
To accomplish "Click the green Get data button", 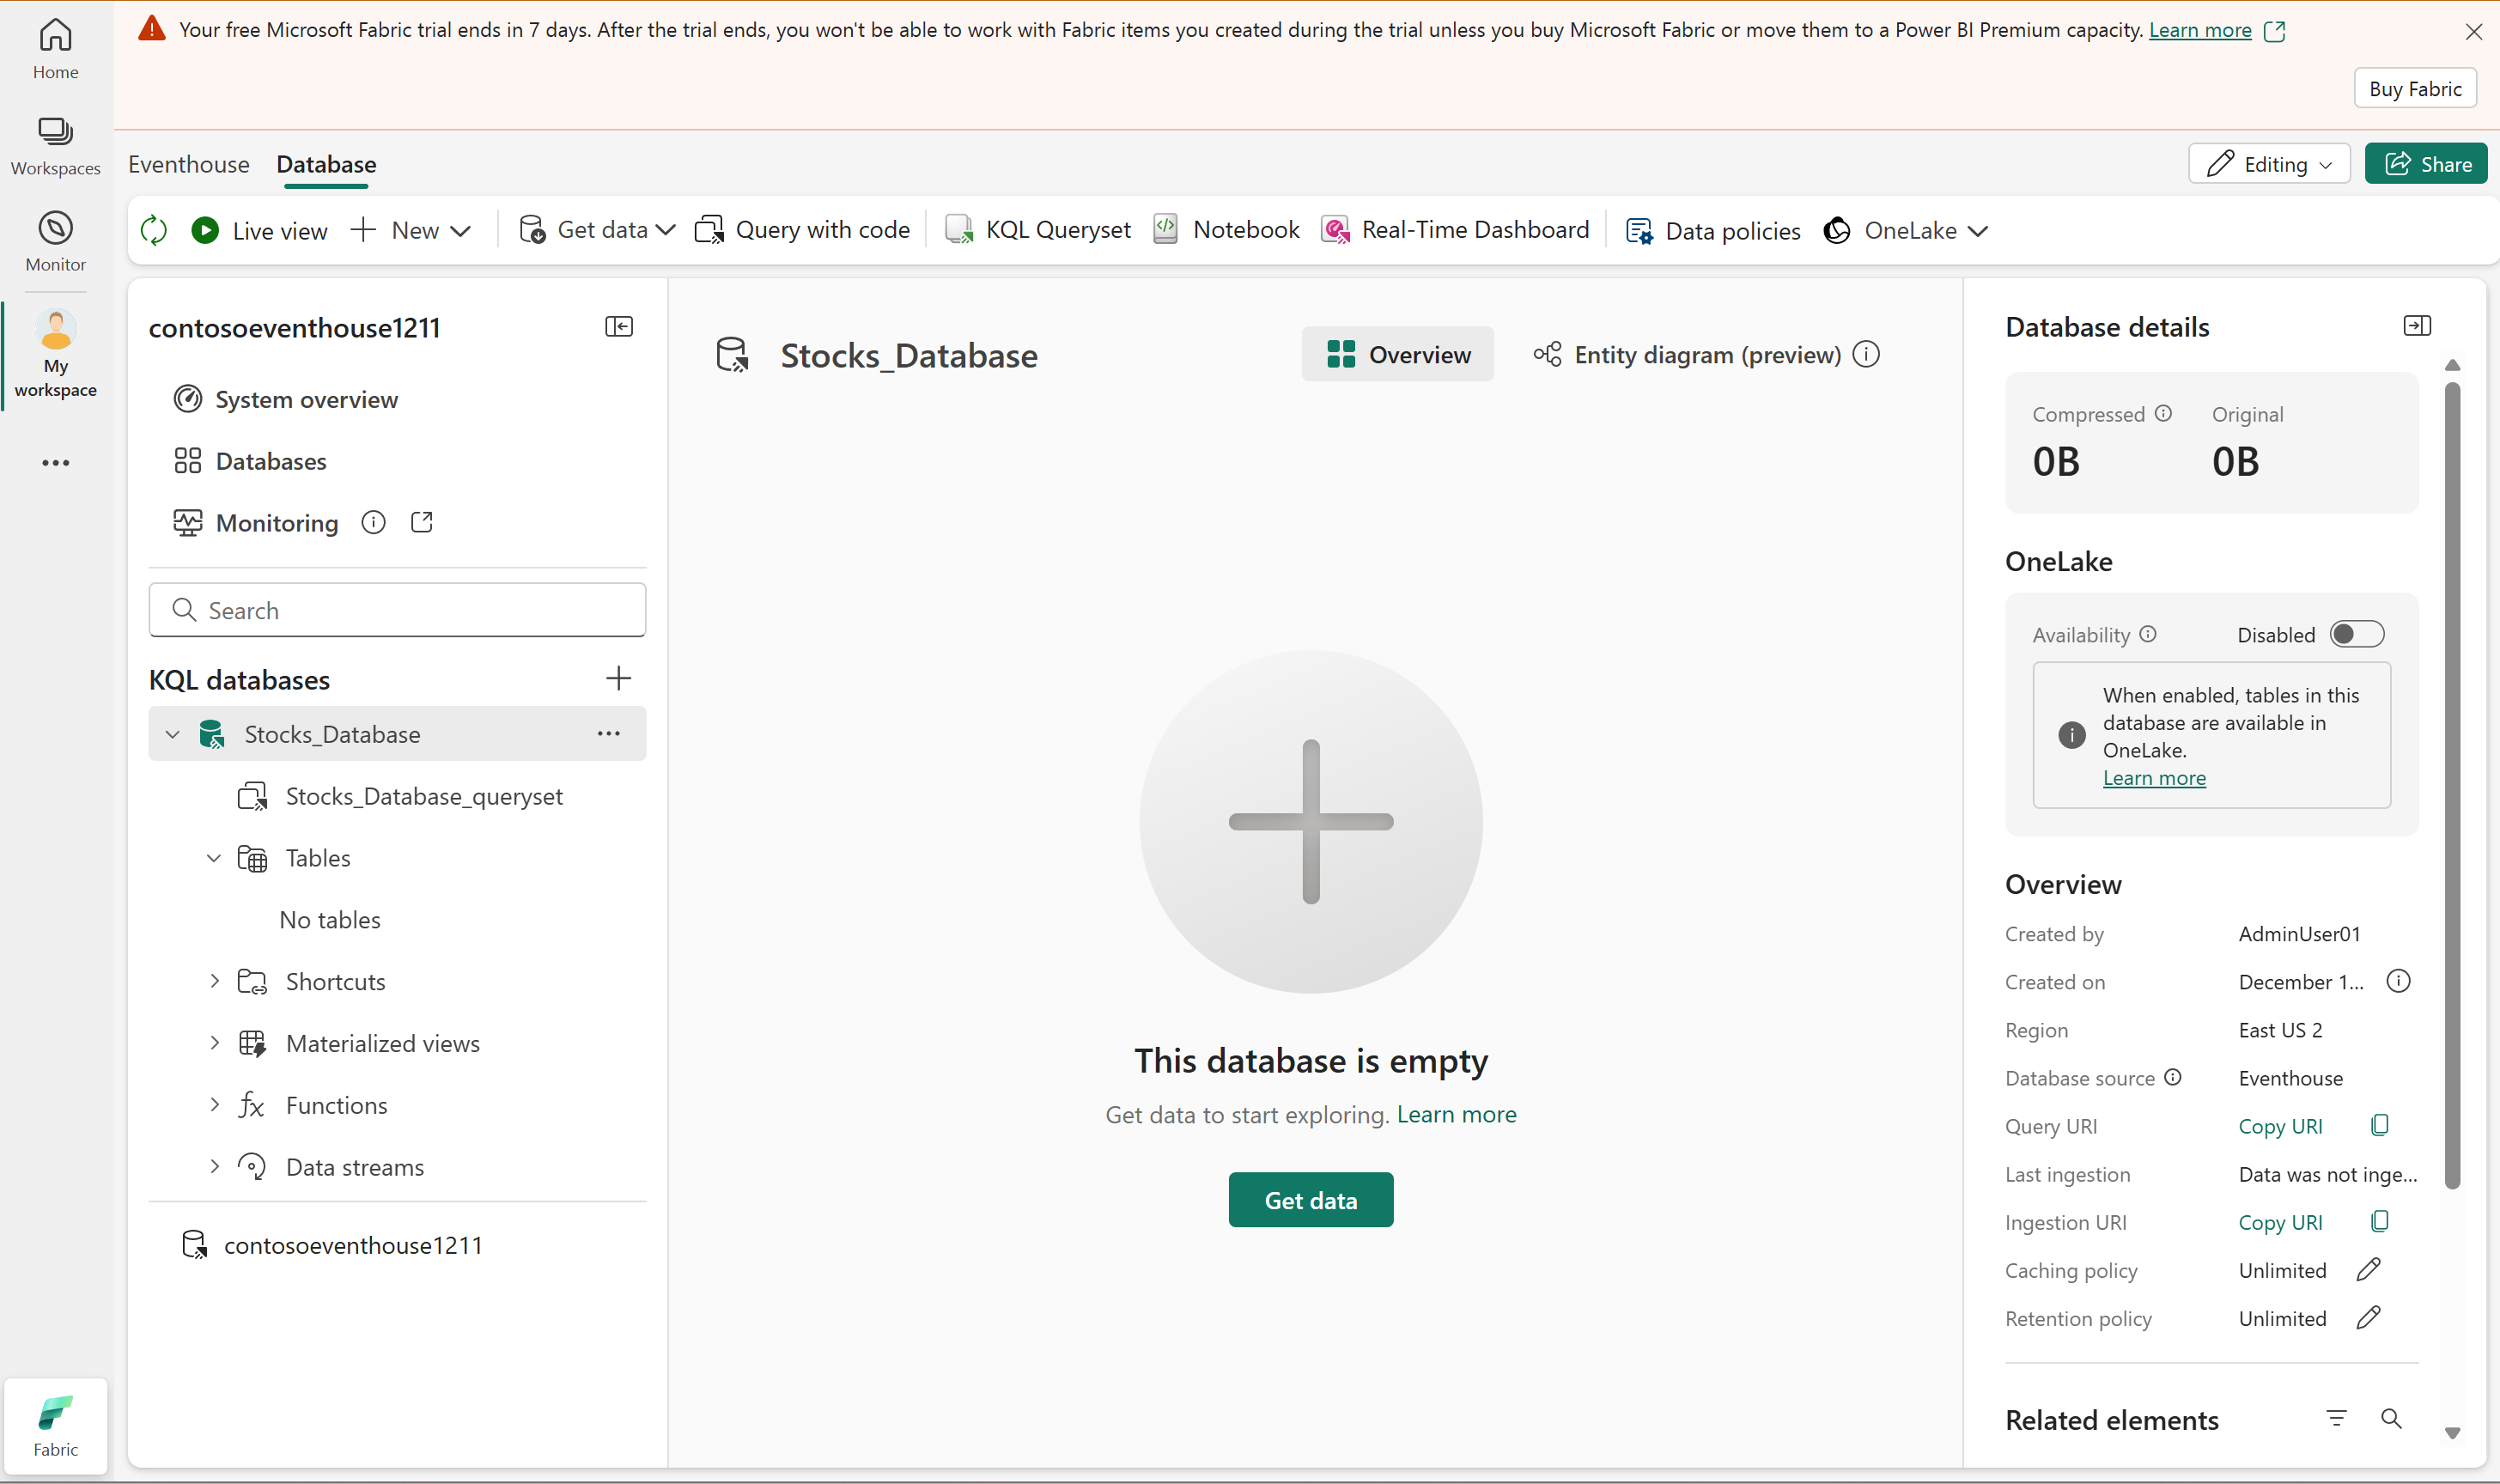I will pos(1310,1200).
